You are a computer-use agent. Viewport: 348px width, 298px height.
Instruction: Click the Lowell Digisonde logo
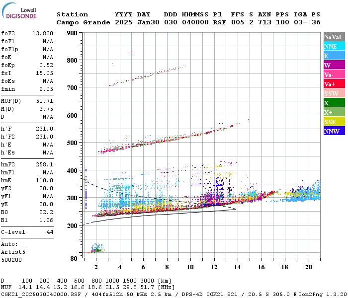(19, 11)
